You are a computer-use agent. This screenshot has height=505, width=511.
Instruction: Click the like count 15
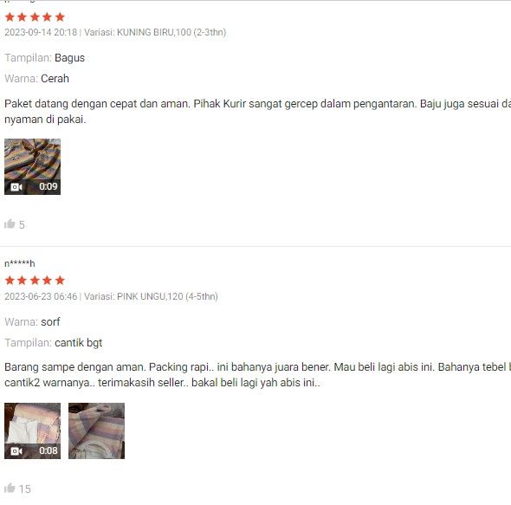tap(24, 489)
